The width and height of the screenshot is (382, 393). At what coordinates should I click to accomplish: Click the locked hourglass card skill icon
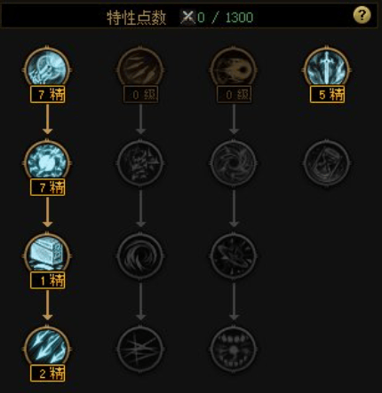pyautogui.click(x=327, y=163)
